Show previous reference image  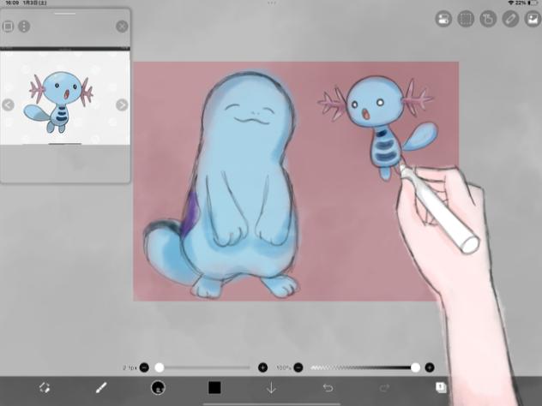8,104
